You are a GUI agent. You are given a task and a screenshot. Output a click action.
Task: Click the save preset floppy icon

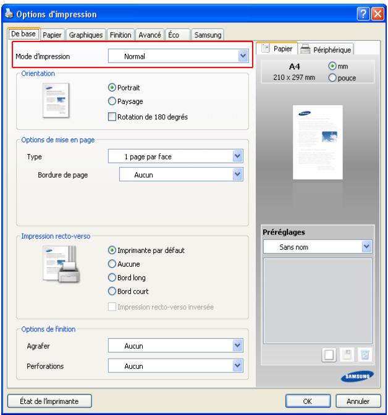pyautogui.click(x=347, y=354)
